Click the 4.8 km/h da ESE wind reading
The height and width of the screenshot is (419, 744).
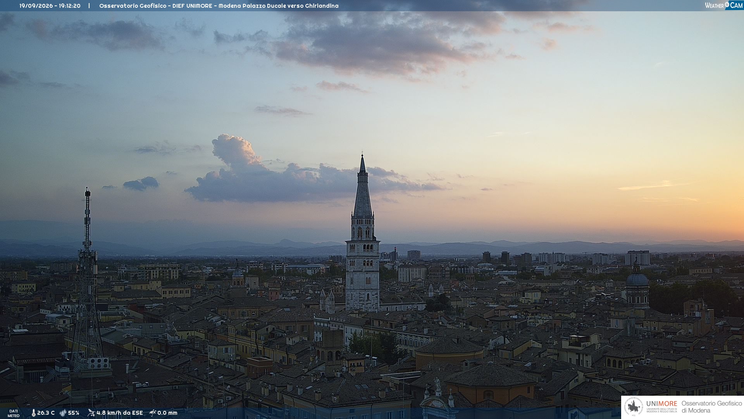[120, 413]
